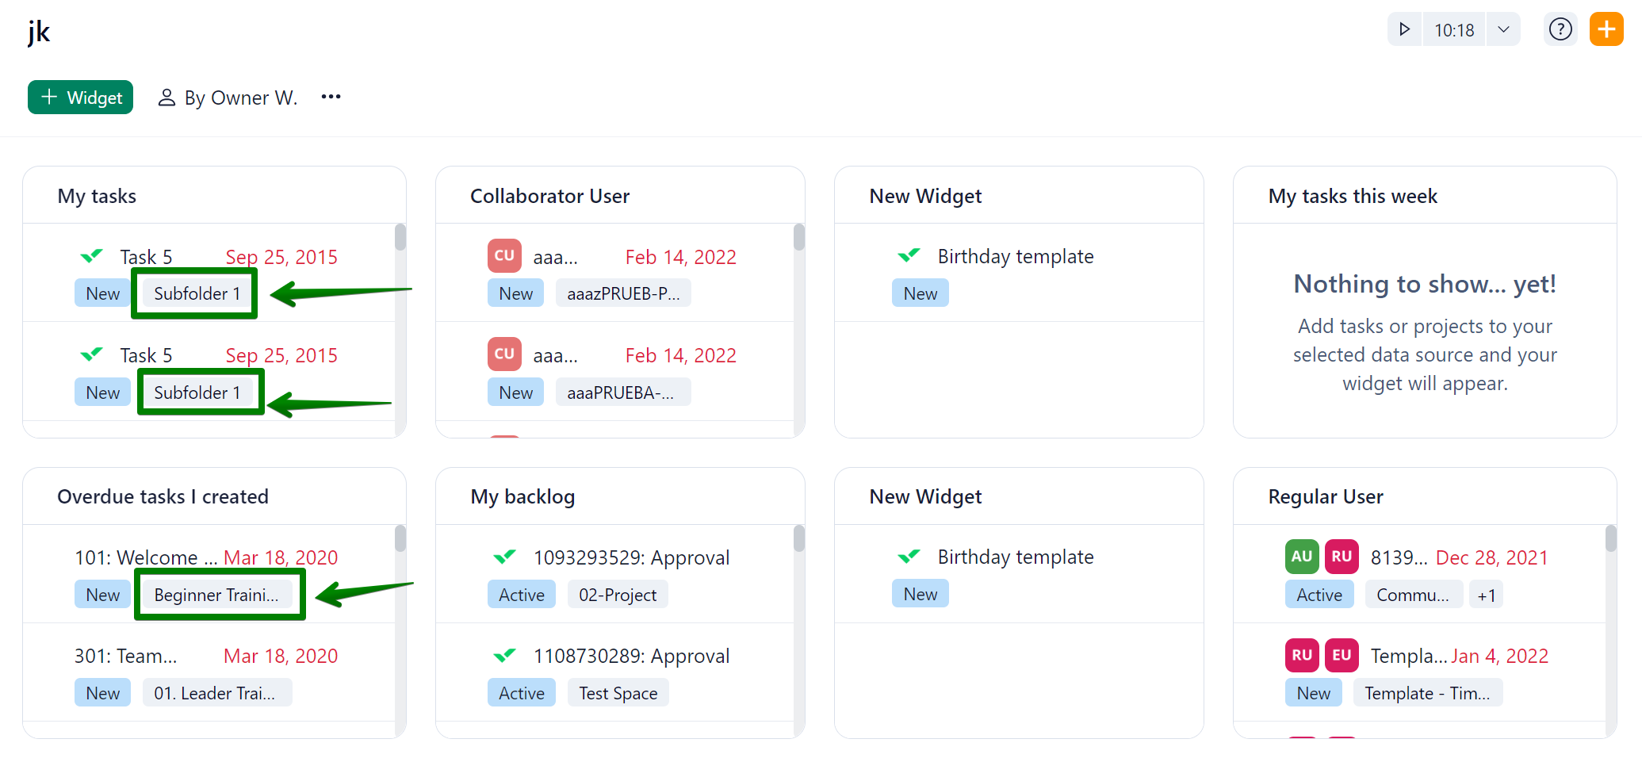The image size is (1642, 762).
Task: Click the Beginner Training folder tag
Action: click(x=216, y=595)
